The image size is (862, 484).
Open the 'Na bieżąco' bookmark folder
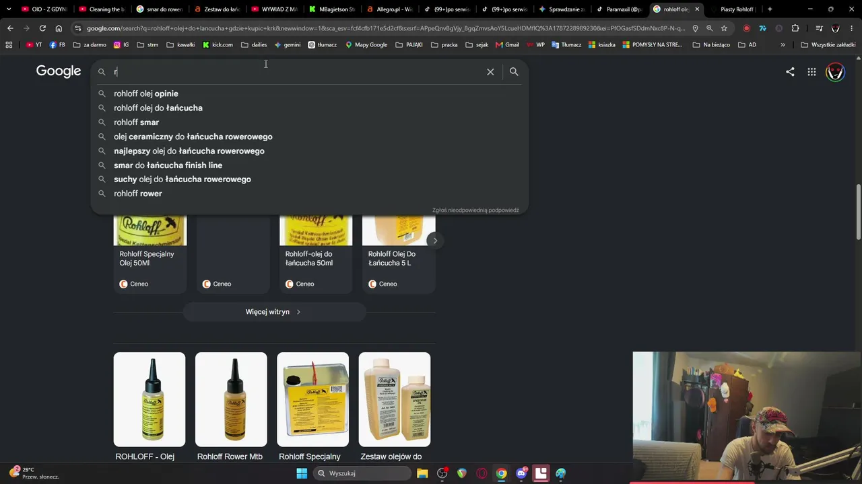[x=711, y=44]
